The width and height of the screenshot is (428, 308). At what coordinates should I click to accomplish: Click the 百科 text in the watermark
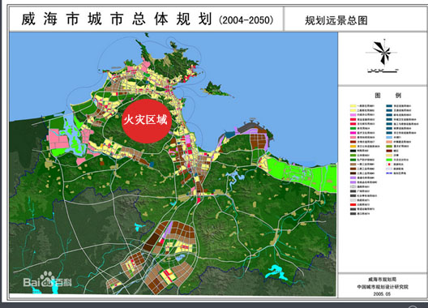pyautogui.click(x=63, y=282)
